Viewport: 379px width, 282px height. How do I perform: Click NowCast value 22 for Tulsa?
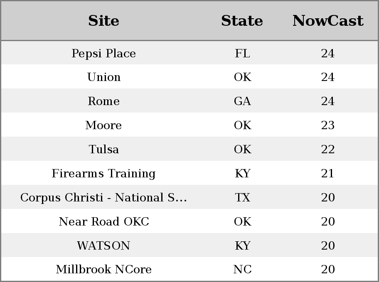point(328,149)
